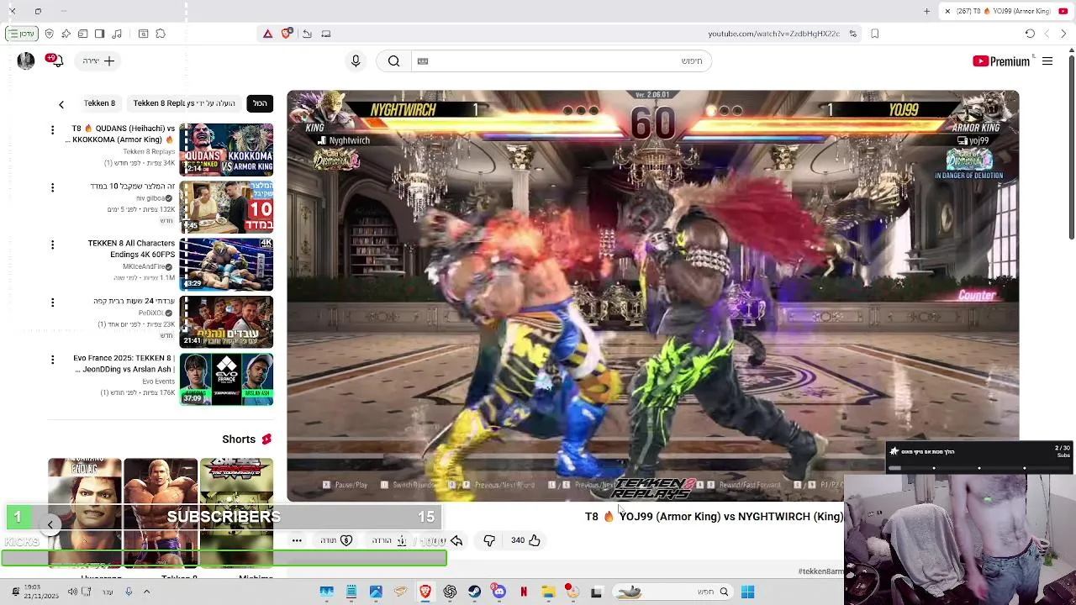Image resolution: width=1076 pixels, height=605 pixels.
Task: Open Netflix from the taskbar
Action: coord(523,592)
